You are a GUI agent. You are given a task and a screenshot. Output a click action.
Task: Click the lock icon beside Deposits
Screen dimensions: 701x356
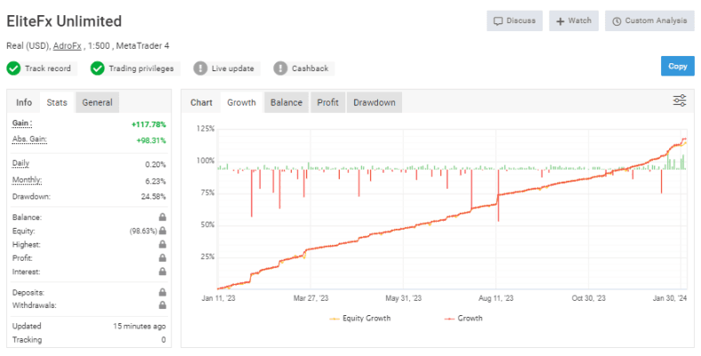coord(162,292)
